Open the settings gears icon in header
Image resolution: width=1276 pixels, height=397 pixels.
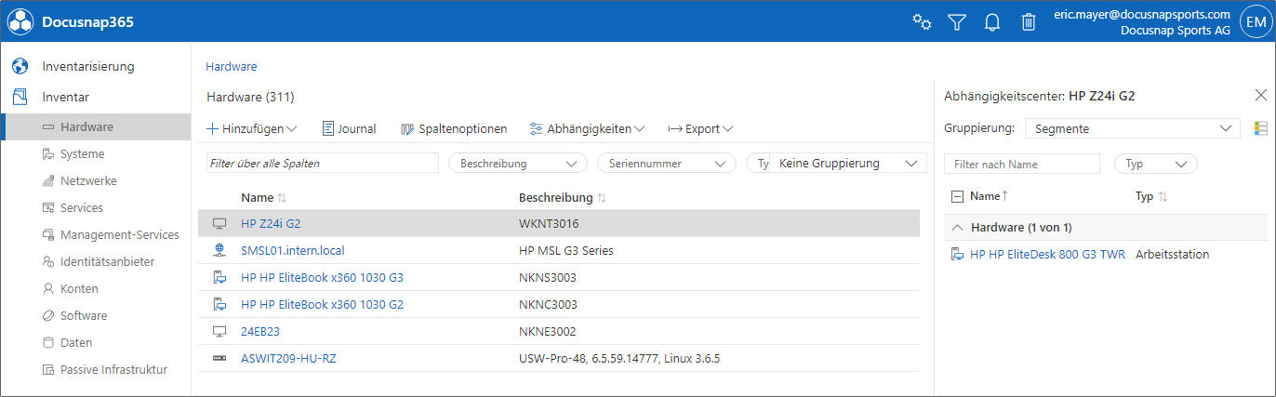pyautogui.click(x=922, y=22)
